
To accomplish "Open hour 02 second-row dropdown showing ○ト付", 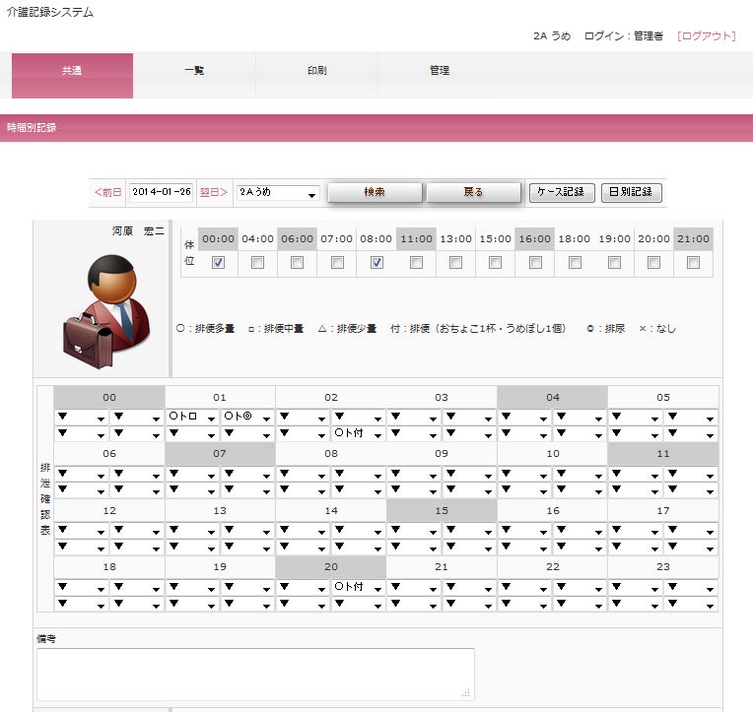I will click(359, 433).
